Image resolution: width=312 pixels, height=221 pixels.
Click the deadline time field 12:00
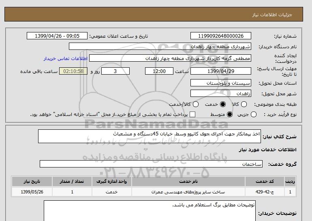(159, 71)
